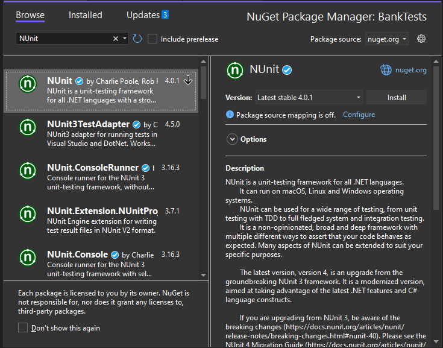The height and width of the screenshot is (348, 443).
Task: Open the nuget.org link in details
Action: 411,70
